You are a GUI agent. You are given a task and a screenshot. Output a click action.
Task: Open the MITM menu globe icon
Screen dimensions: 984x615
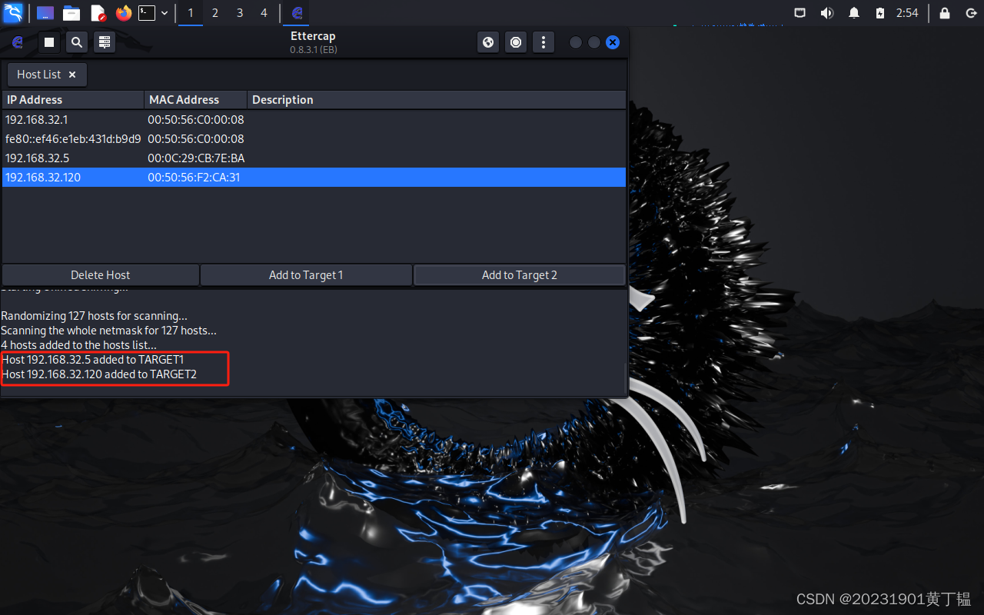coord(488,42)
